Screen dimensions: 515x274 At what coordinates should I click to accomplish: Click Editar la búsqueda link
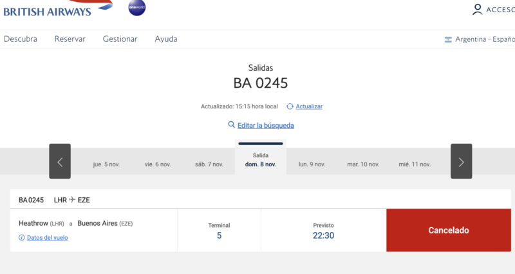tap(266, 126)
